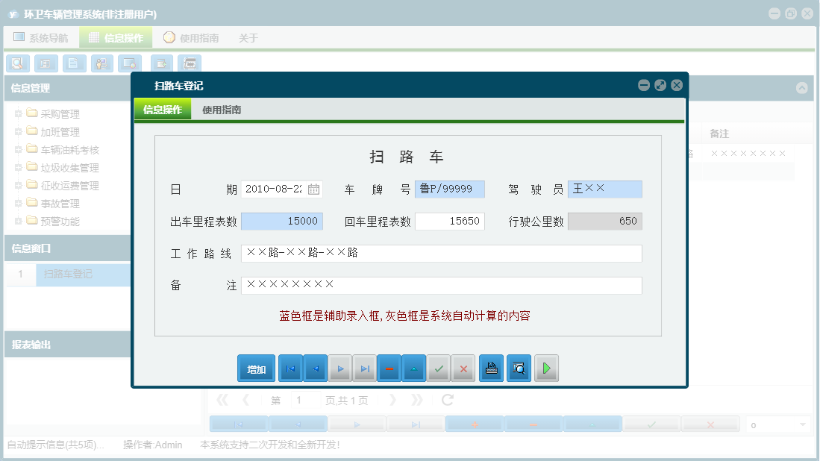
Task: Cancel editing with the red X icon
Action: 463,368
